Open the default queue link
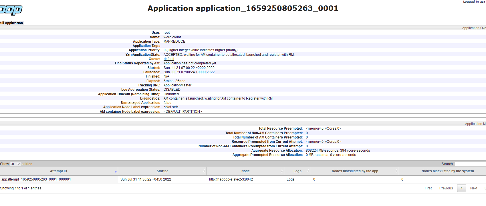This screenshot has height=206, width=486. tap(169, 59)
